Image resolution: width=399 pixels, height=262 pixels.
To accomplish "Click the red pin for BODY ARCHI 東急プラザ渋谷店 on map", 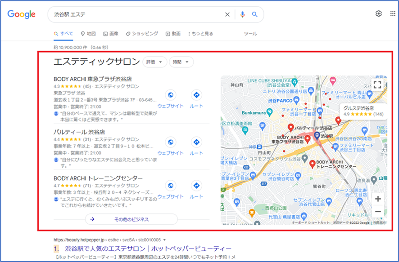I will coord(308,139).
